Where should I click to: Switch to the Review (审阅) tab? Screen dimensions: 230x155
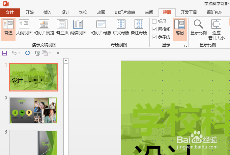click(149, 12)
